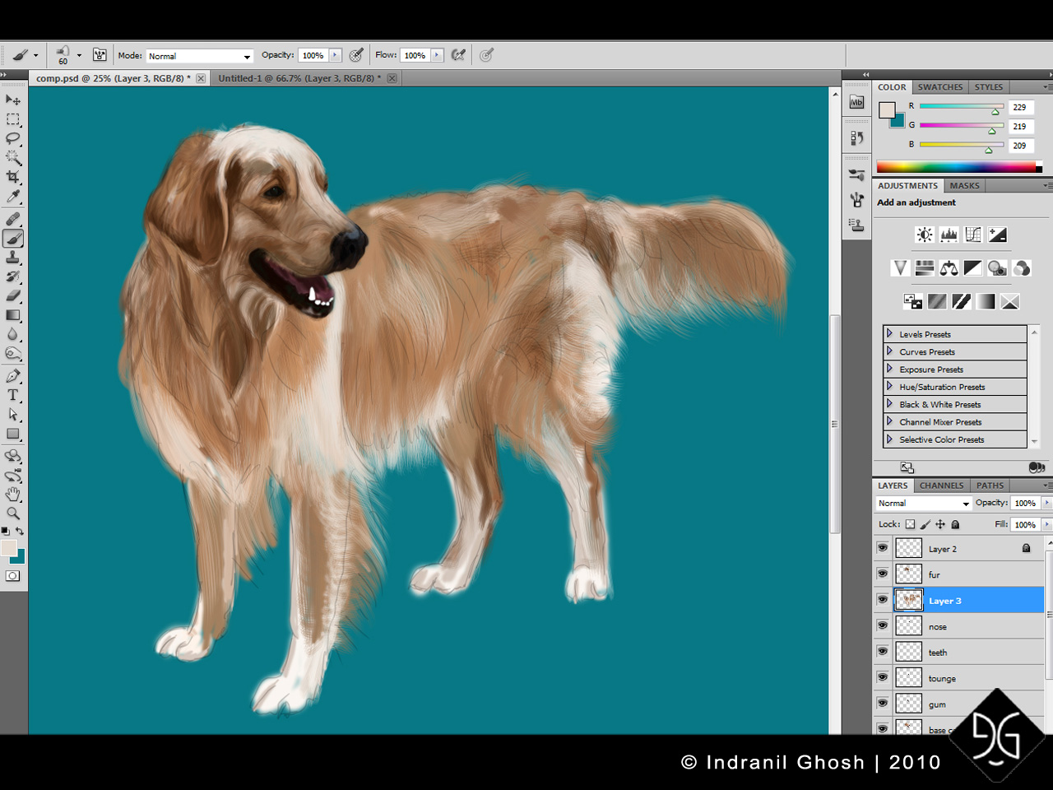Image resolution: width=1053 pixels, height=790 pixels.
Task: Open the Curves adjustment icon
Action: click(972, 235)
